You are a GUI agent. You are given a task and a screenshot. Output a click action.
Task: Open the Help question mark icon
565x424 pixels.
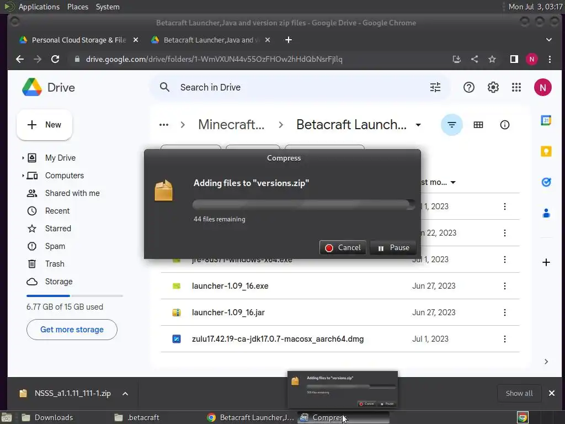(x=469, y=87)
